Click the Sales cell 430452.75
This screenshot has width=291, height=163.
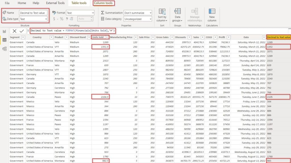point(198,47)
